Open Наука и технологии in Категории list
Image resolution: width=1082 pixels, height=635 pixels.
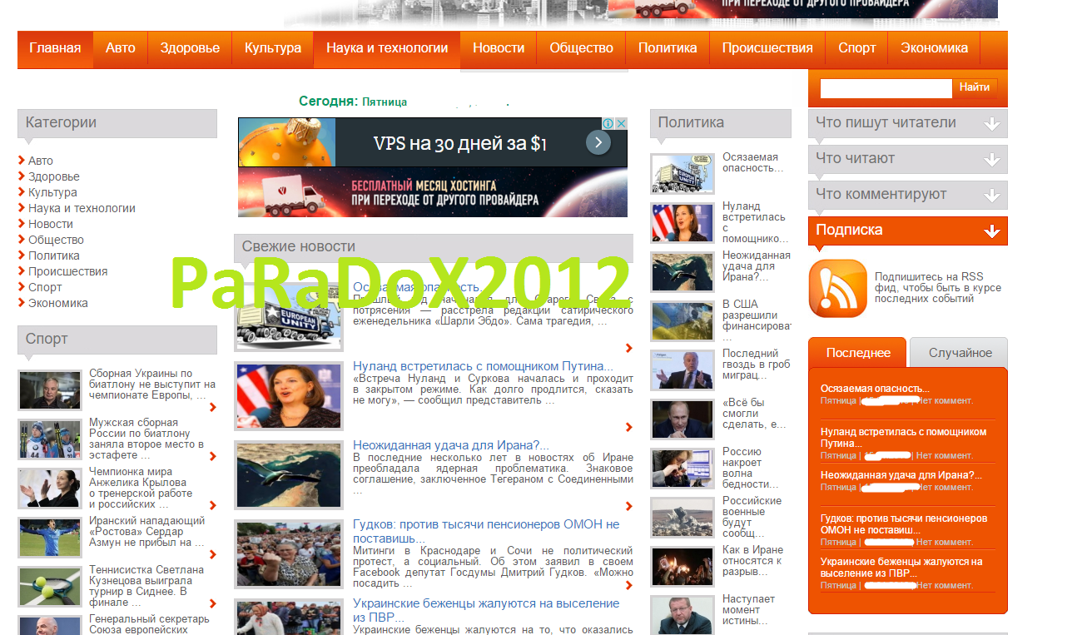82,208
